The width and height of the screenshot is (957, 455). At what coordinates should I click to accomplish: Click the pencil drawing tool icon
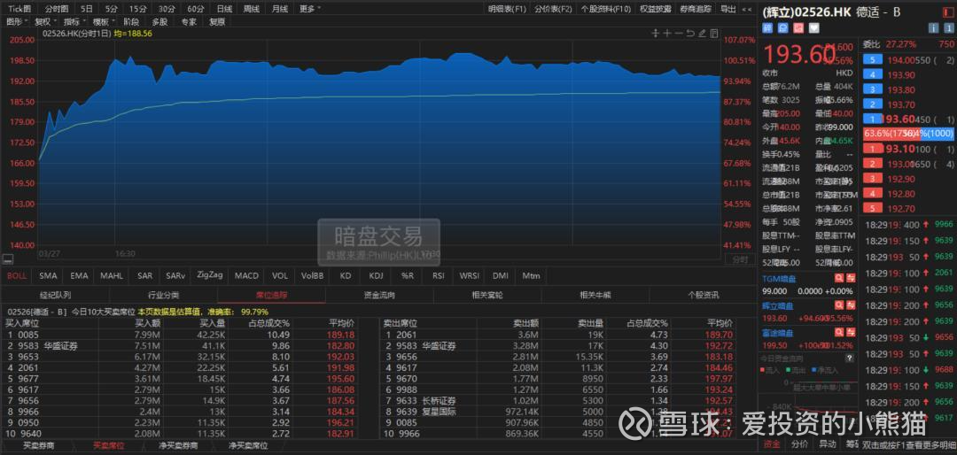pyautogui.click(x=702, y=33)
